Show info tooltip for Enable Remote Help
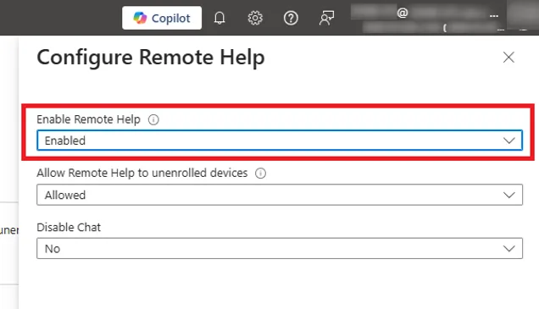Image resolution: width=539 pixels, height=309 pixels. pos(153,119)
